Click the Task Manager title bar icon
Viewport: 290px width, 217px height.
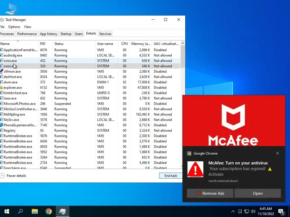(2, 20)
